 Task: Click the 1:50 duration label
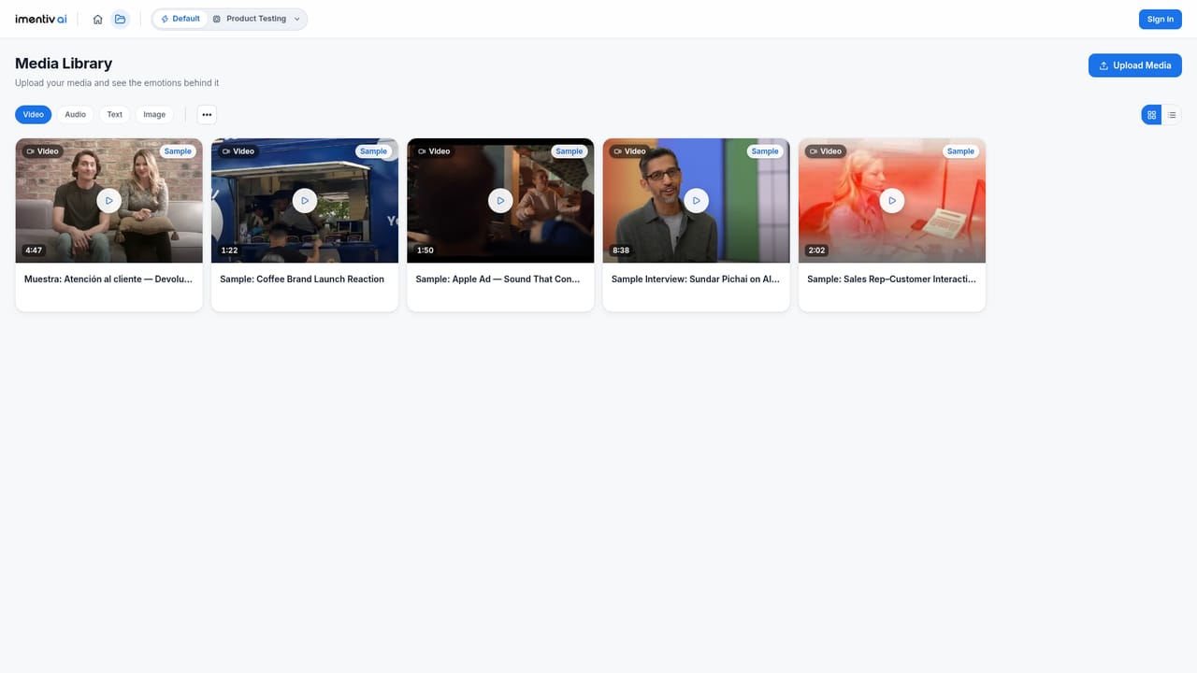point(425,251)
